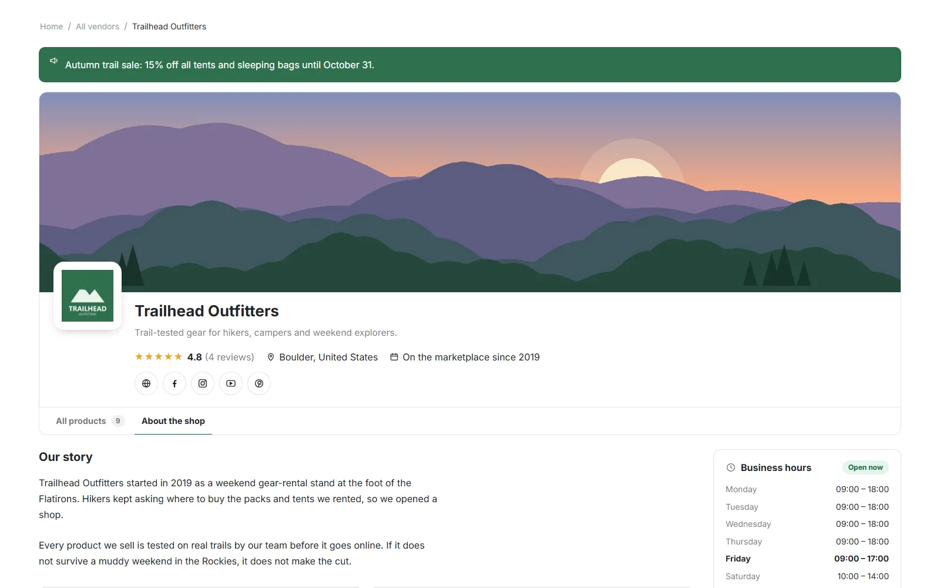The image size is (940, 588).
Task: Go to Home breadcrumb link
Action: (x=52, y=26)
